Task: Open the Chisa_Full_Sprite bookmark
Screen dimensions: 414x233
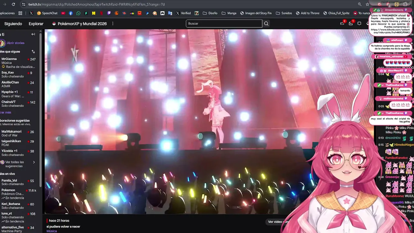Action: click(336, 13)
